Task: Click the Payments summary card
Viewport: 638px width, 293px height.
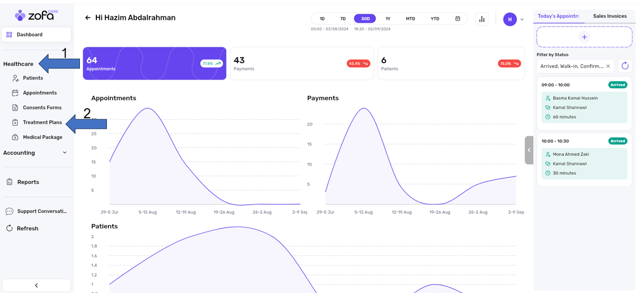Action: coord(301,63)
